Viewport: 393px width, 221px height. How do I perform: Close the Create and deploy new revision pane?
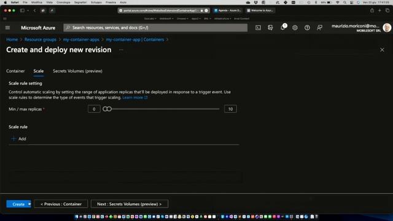click(382, 50)
